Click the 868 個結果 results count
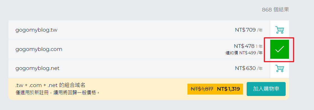 point(275,10)
